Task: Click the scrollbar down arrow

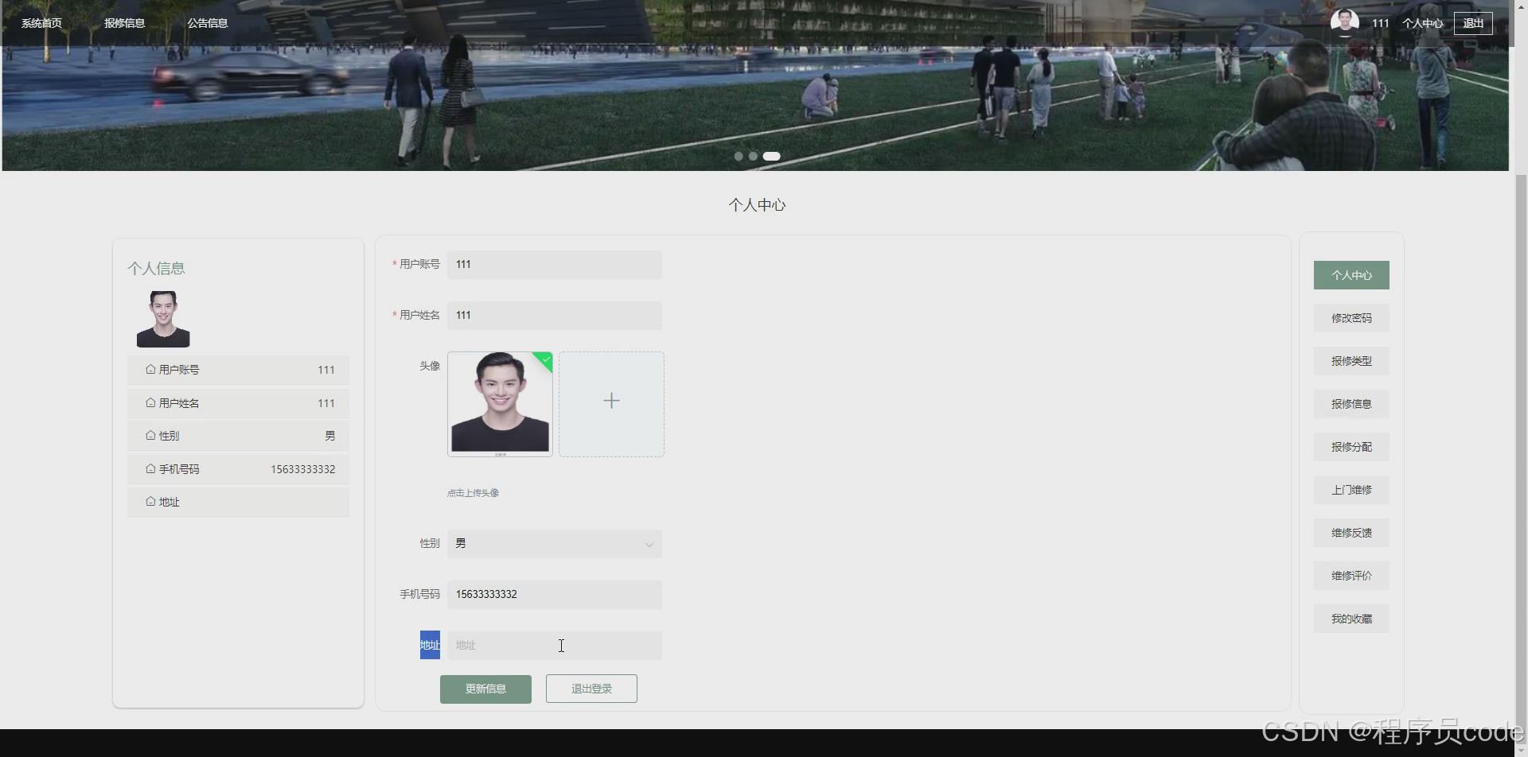Action: point(1521,750)
